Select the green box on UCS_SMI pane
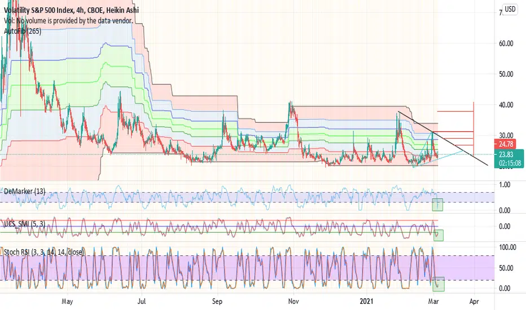This screenshot has height=310, width=526. (439, 235)
